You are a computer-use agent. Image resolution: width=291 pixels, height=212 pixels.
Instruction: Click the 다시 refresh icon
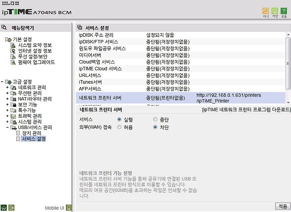(x=266, y=11)
